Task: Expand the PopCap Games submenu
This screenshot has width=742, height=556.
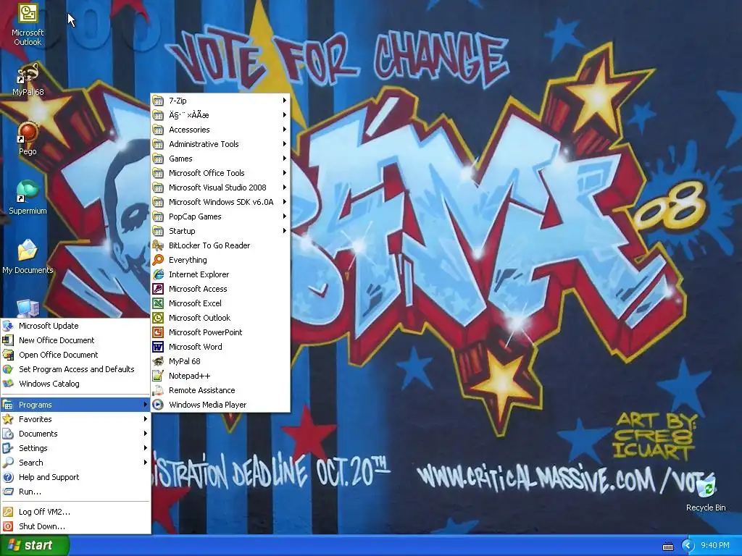Action: [x=220, y=216]
